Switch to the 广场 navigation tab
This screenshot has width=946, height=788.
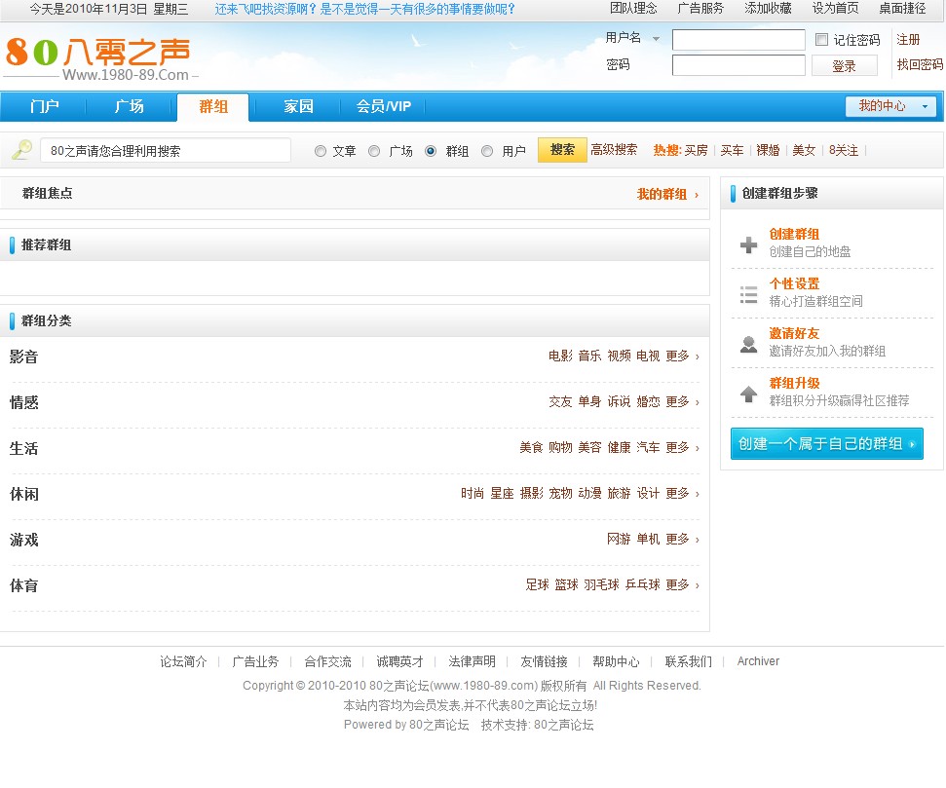point(130,107)
